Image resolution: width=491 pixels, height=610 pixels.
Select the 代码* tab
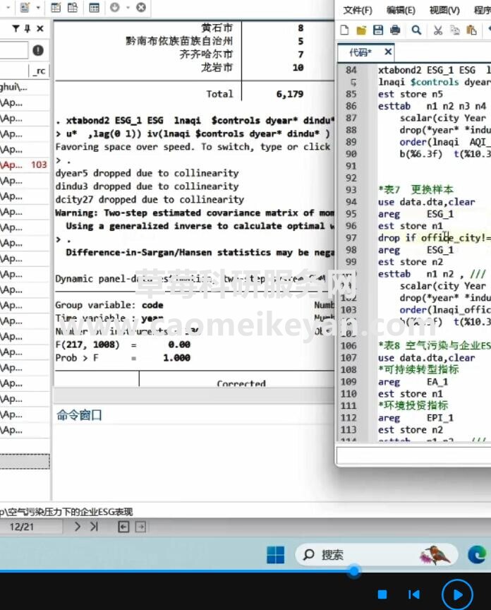[x=360, y=52]
